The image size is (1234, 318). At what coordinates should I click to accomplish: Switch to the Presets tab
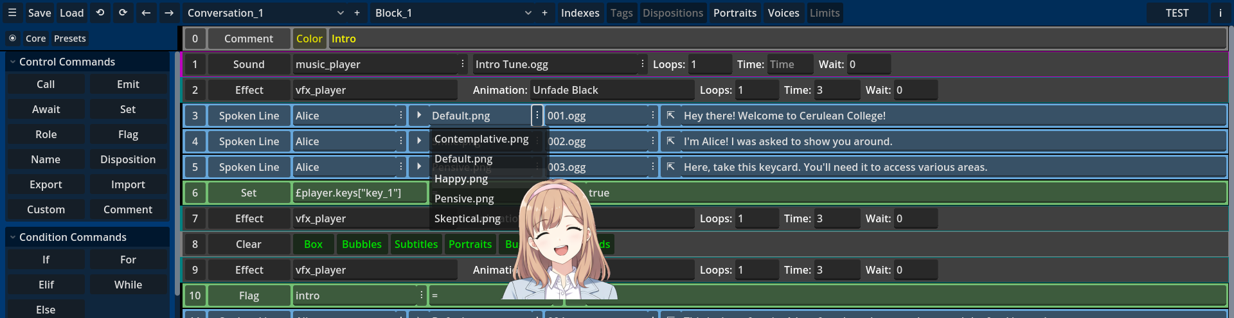[69, 39]
